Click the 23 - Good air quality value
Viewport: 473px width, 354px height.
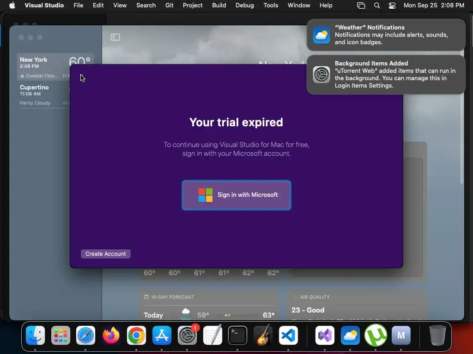[x=308, y=310]
